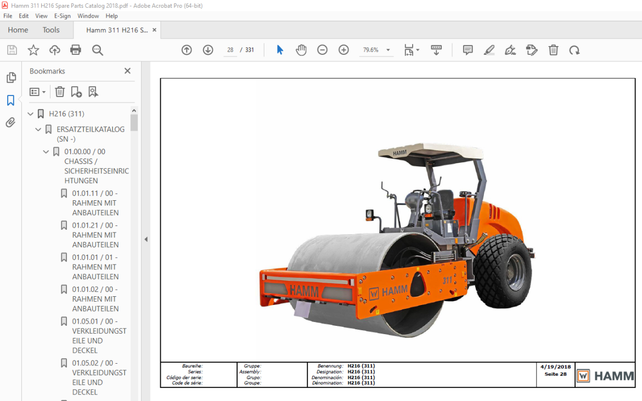Print the document using printer icon
The image size is (642, 401).
[76, 50]
